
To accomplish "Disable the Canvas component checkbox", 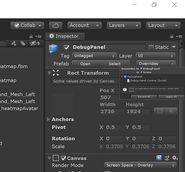I will 63,158.
